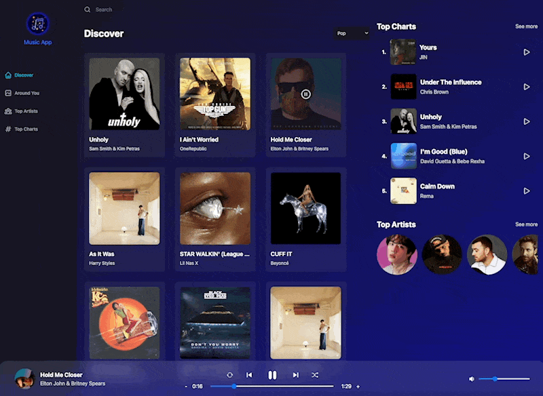Click the Calm Down thumbnail in Top Charts
Viewport: 543px width, 396px height.
pyautogui.click(x=403, y=191)
